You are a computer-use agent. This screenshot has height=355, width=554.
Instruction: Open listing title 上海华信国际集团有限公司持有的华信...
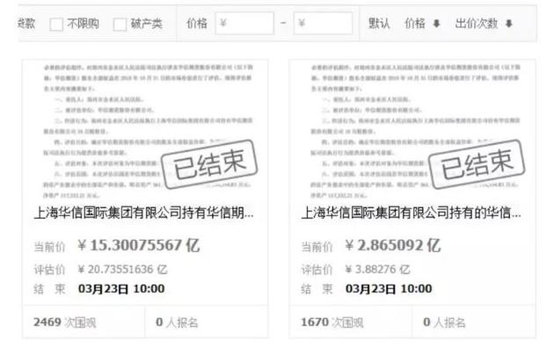pyautogui.click(x=411, y=213)
